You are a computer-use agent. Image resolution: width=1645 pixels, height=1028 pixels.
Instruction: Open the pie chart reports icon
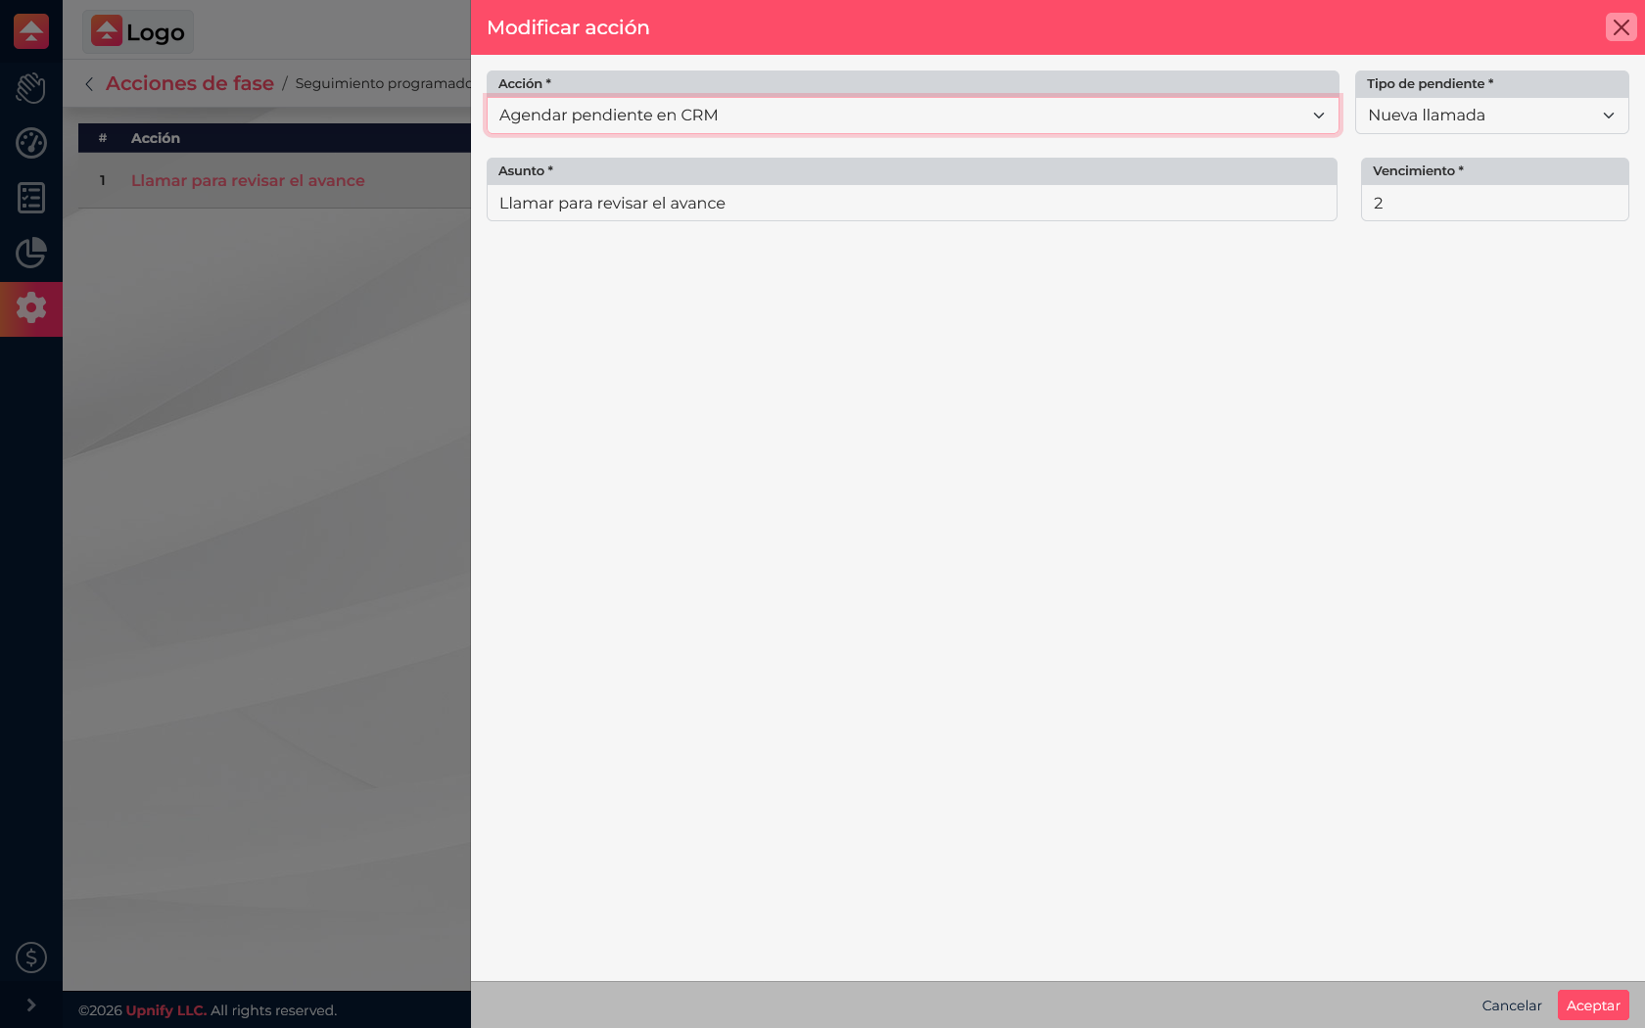point(31,253)
